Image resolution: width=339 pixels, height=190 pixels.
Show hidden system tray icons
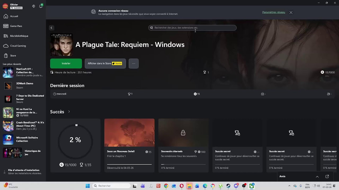tap(289, 186)
